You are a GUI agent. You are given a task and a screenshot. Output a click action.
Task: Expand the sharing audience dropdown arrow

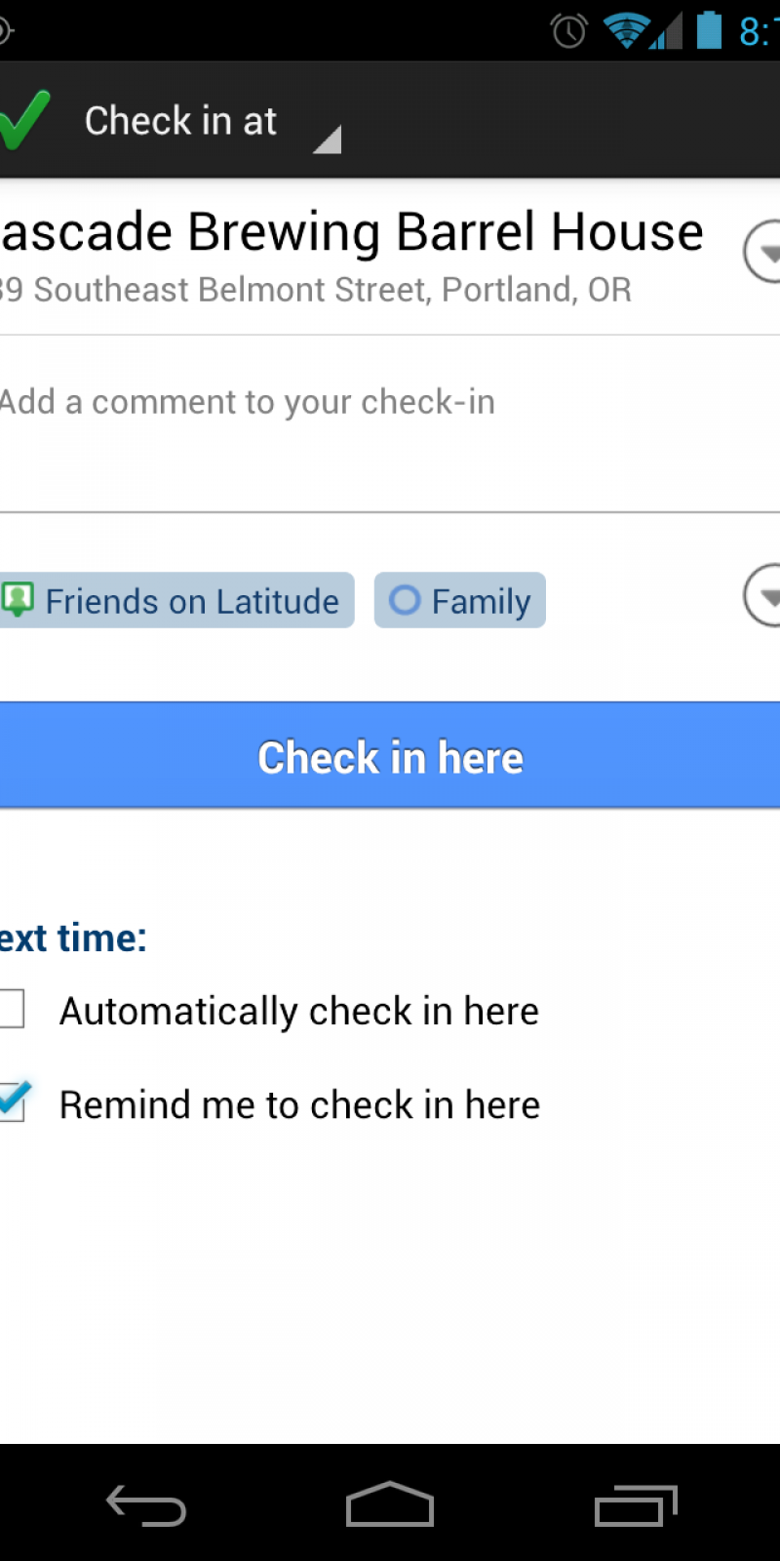762,595
